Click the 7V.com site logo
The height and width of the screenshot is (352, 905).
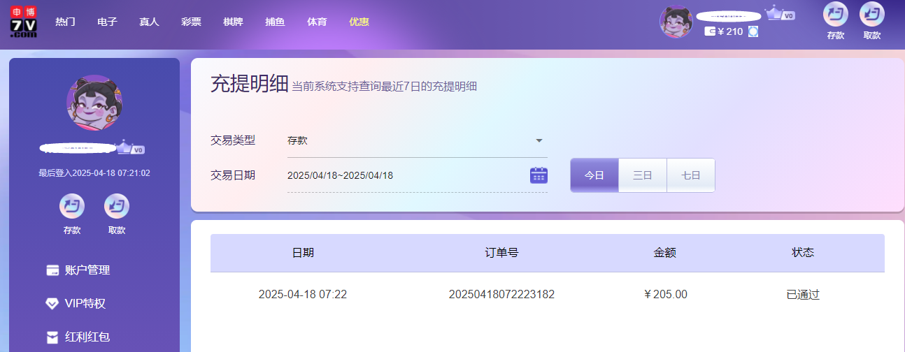click(x=24, y=22)
